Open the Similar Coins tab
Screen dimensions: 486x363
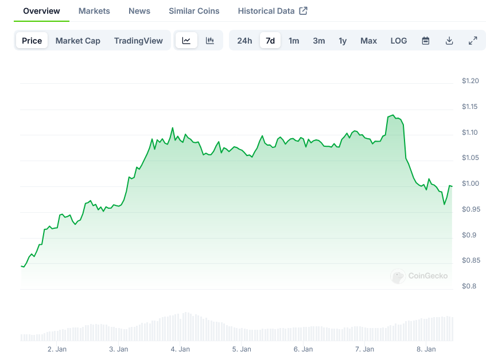point(194,11)
